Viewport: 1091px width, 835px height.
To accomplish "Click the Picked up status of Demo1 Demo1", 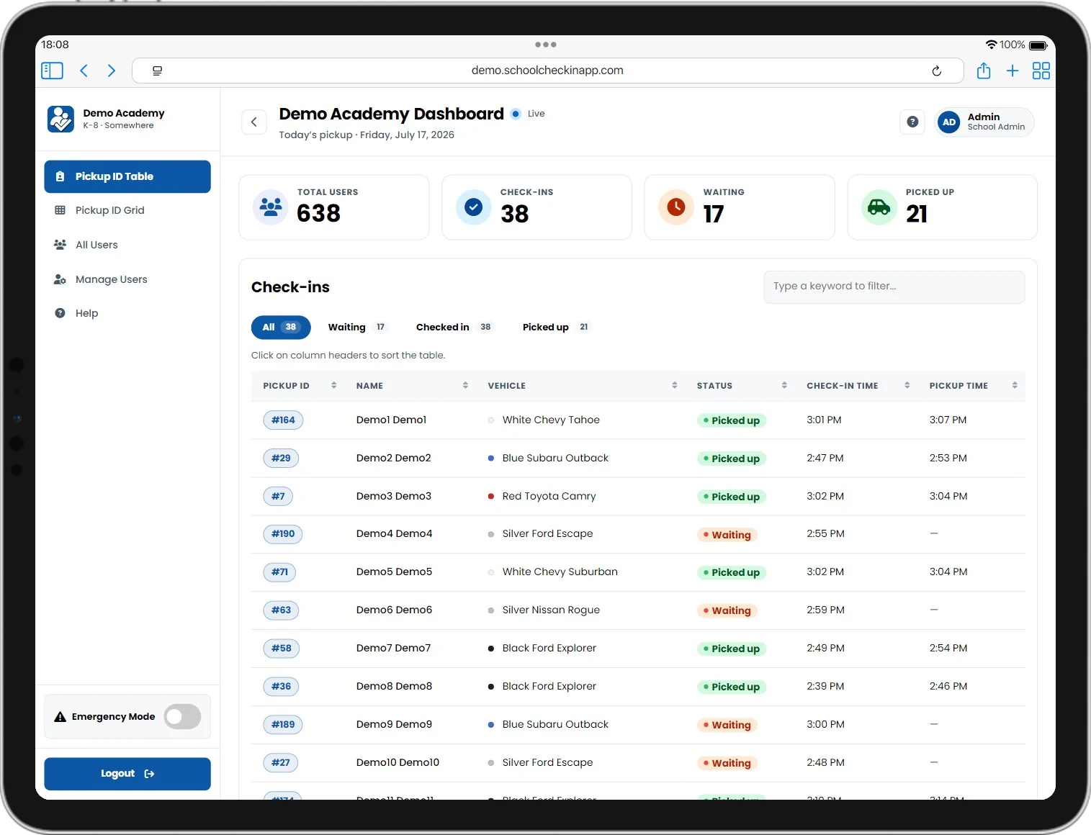I will [731, 420].
